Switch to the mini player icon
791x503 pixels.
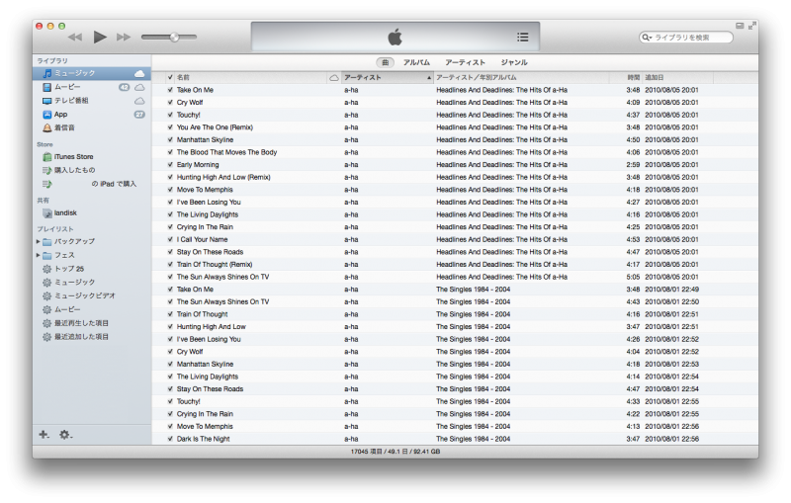[740, 26]
